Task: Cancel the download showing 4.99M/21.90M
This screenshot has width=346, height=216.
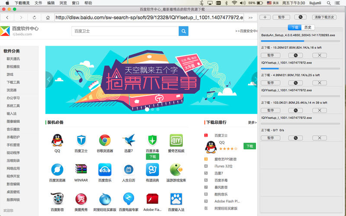Action: click(x=320, y=83)
